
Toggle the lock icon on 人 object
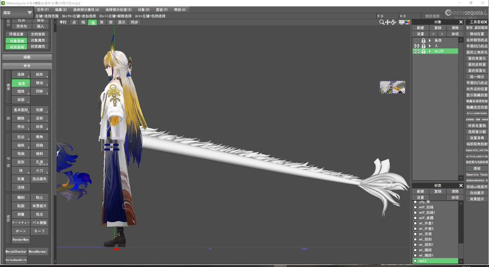point(423,46)
